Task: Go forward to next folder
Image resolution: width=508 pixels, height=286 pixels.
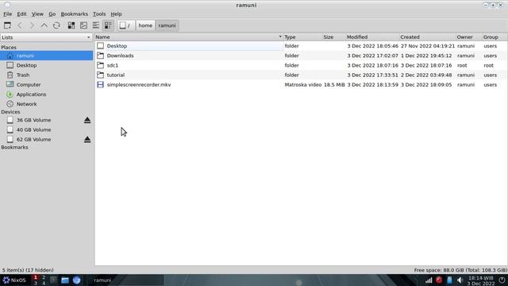Action: tap(32, 25)
